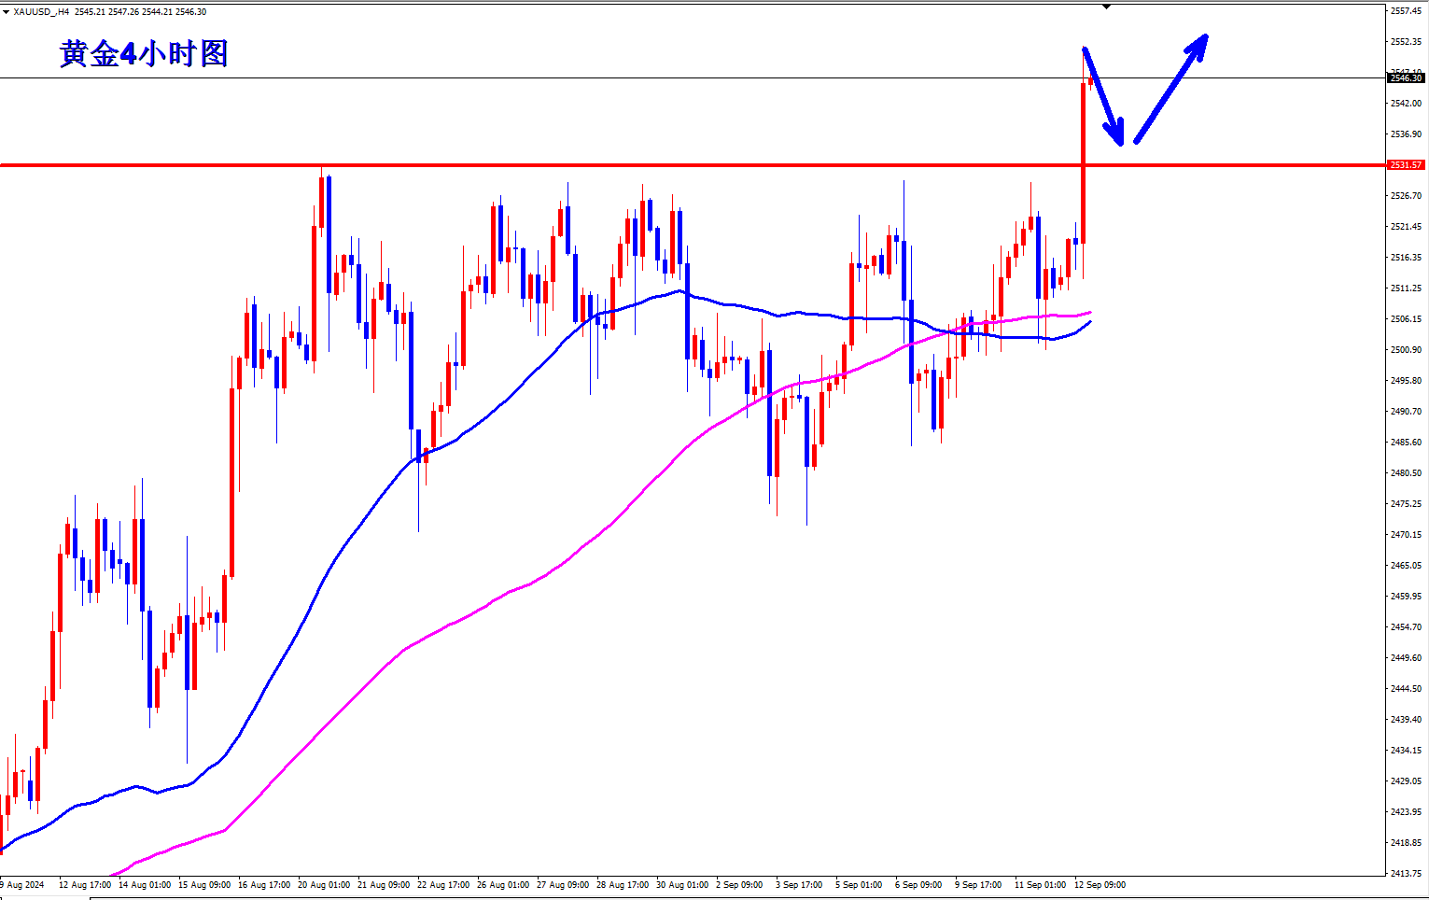This screenshot has height=900, width=1429.
Task: Click the 2485.60 price scale label
Action: pyautogui.click(x=1406, y=443)
